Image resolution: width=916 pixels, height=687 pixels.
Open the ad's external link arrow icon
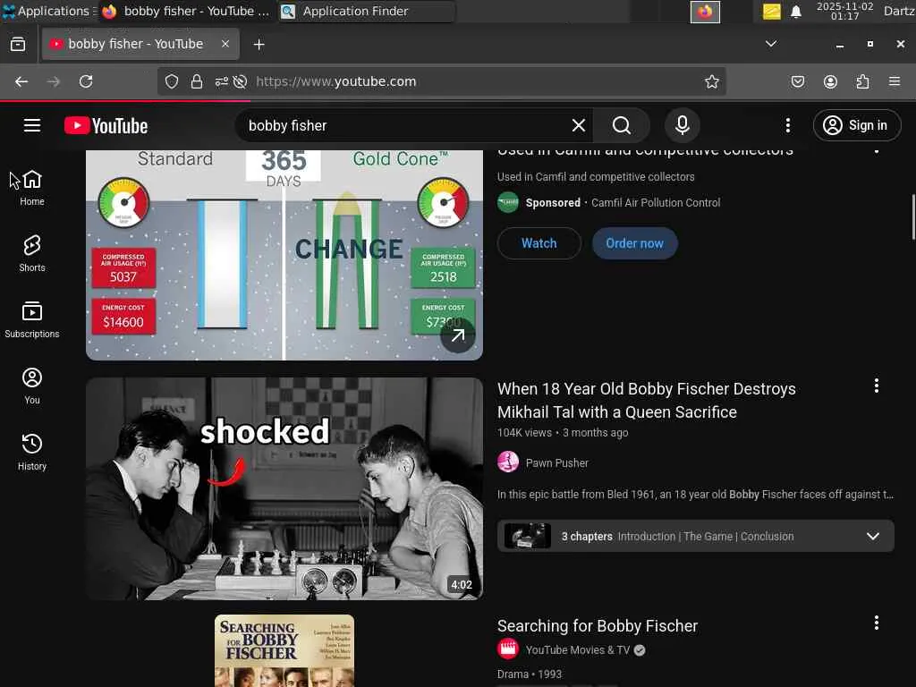[x=457, y=335]
